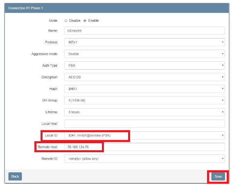Expand the Hash dropdown showing SHA1
Screen dimensions: 232x185
(x=144, y=89)
